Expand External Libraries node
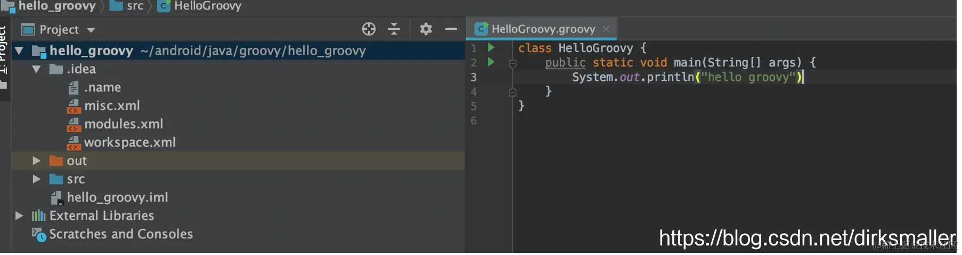The width and height of the screenshot is (962, 255). 19,216
